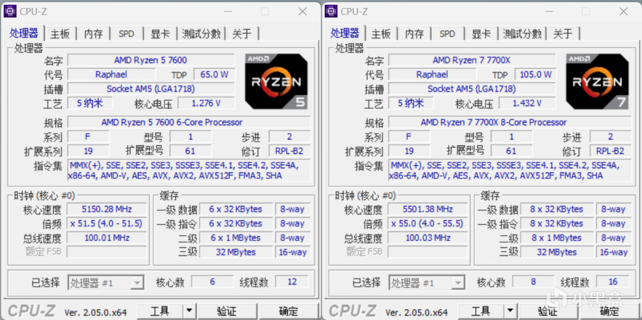Click the 确定 button in the right window
The height and width of the screenshot is (320, 642).
click(x=609, y=311)
